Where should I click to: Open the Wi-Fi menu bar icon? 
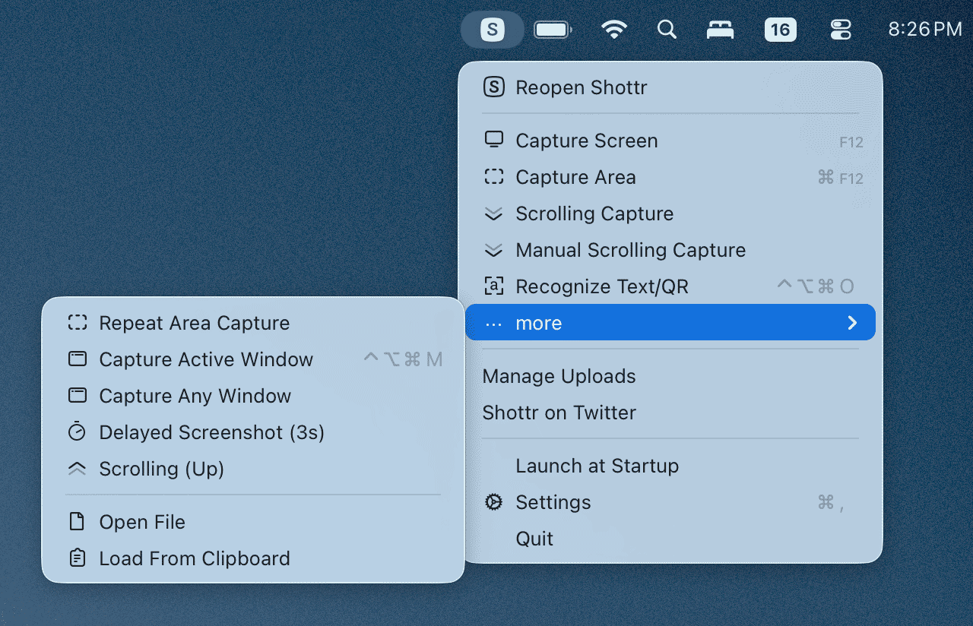click(613, 30)
